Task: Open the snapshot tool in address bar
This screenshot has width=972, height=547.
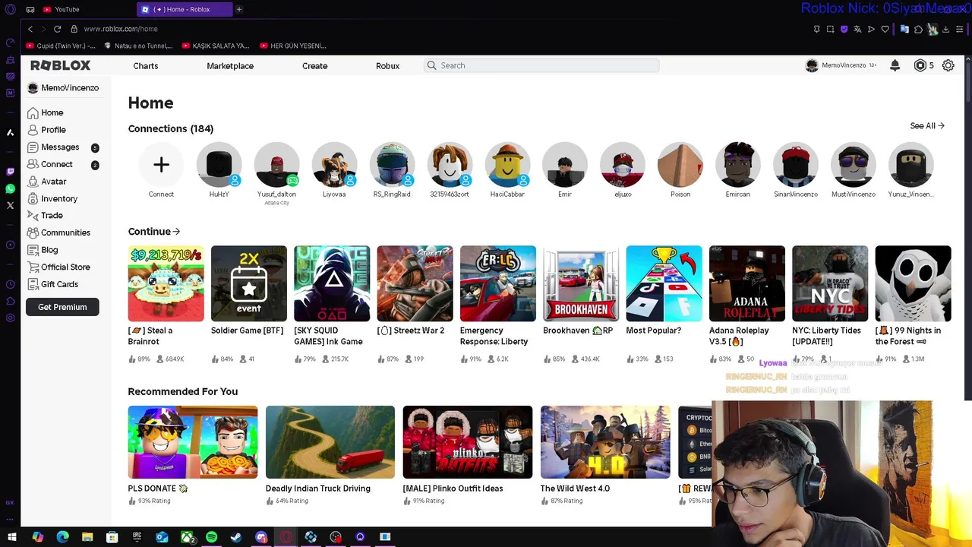Action: (830, 29)
